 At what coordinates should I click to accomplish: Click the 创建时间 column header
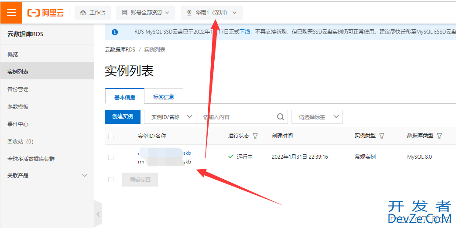point(282,136)
